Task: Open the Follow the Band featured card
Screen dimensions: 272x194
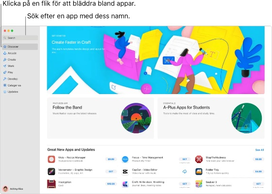Action: pos(101,118)
